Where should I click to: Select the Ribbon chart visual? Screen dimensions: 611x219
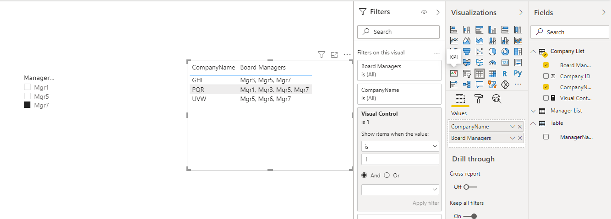tap(518, 41)
